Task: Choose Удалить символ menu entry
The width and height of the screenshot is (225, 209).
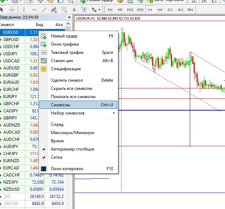Action: [78, 80]
